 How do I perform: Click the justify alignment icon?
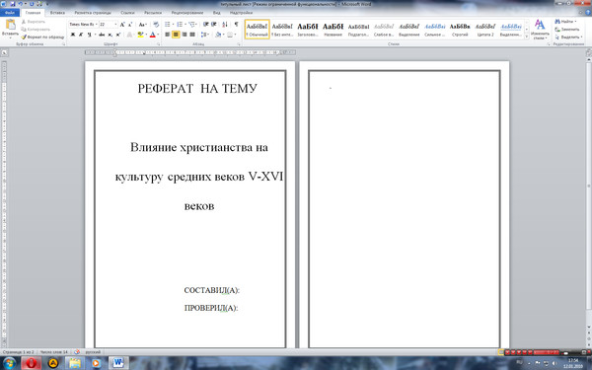click(x=192, y=35)
